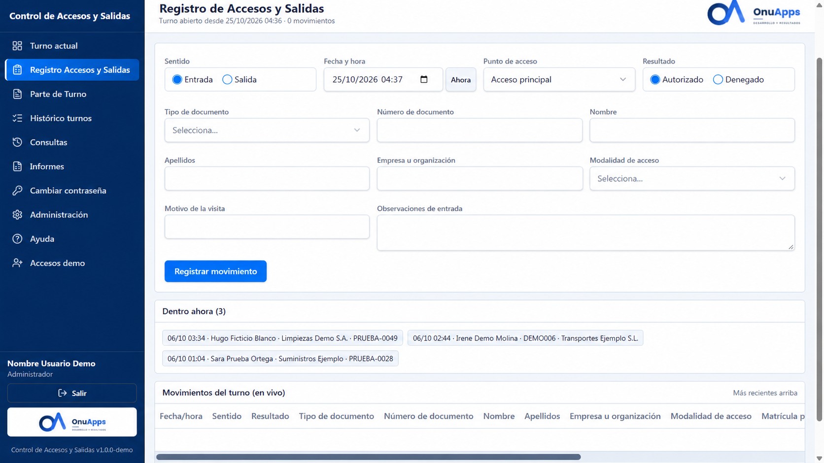Click the Histórico turnos list icon
The width and height of the screenshot is (824, 463).
pyautogui.click(x=17, y=118)
